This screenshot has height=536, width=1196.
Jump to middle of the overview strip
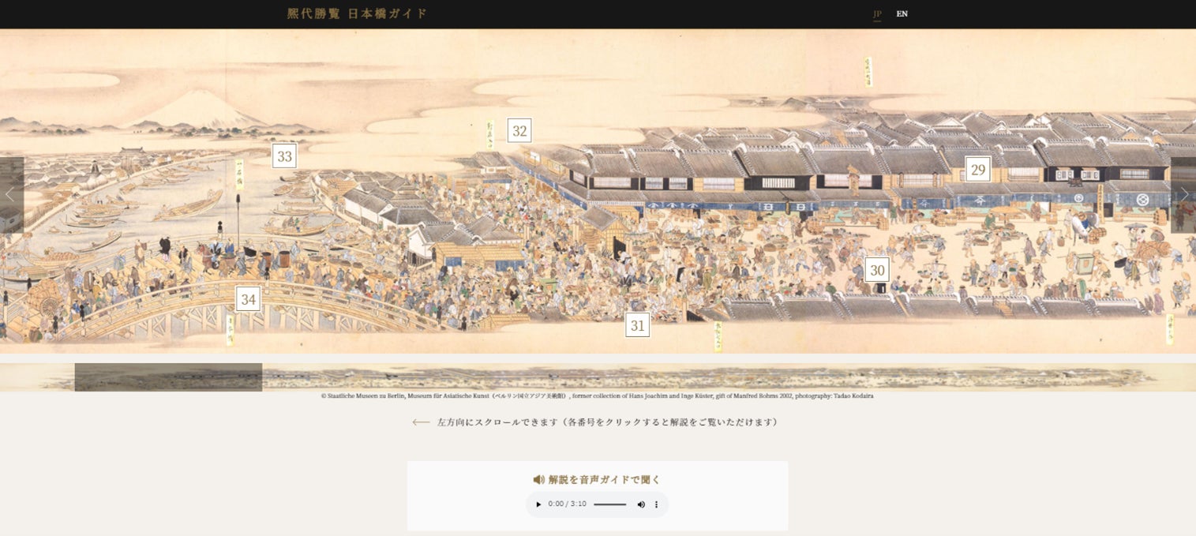click(598, 377)
